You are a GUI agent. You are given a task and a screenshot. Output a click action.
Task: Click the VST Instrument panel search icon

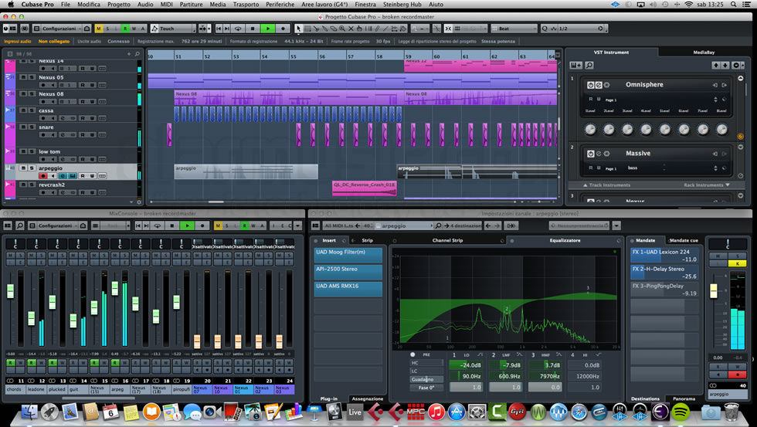(x=589, y=65)
